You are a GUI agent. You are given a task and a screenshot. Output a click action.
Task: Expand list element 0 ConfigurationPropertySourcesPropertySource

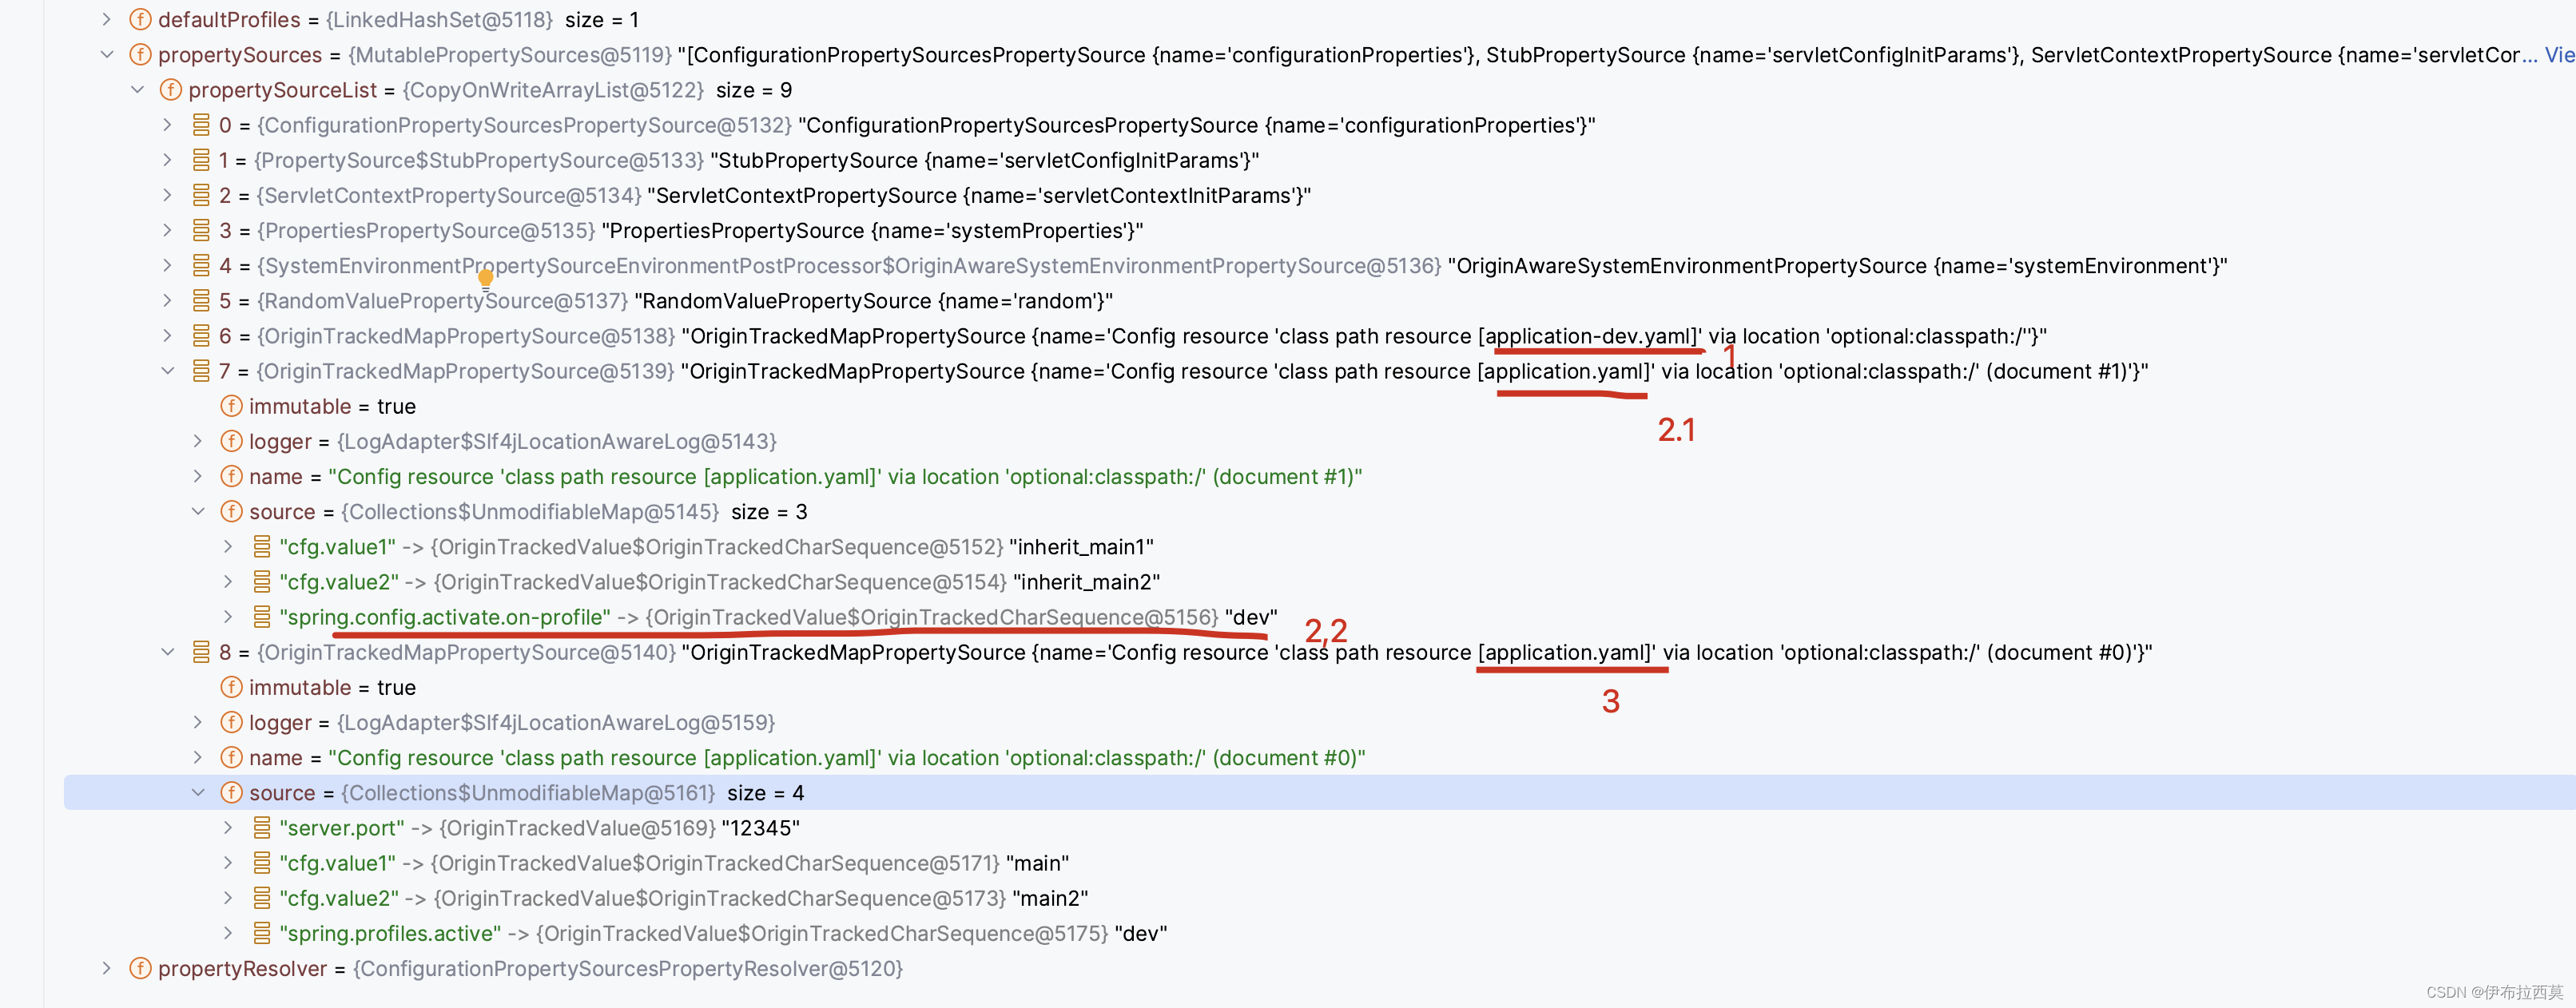click(168, 125)
